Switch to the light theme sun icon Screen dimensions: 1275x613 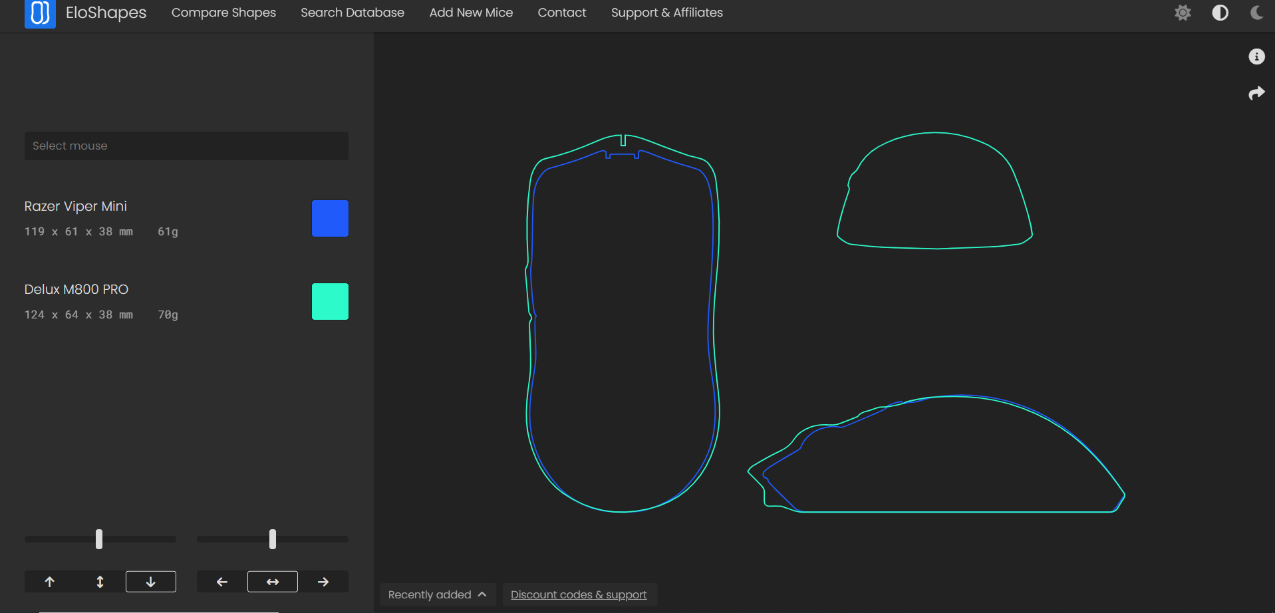click(x=1183, y=13)
